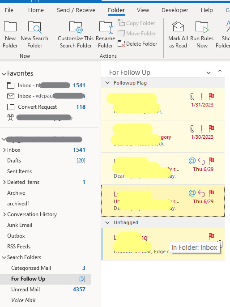Image resolution: width=230 pixels, height=307 pixels.
Task: Click the reverse sort order up arrow
Action: pyautogui.click(x=220, y=72)
